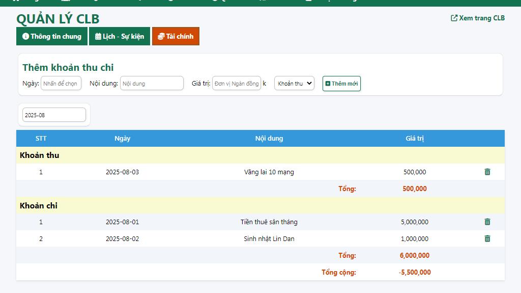The height and width of the screenshot is (293, 521).
Task: Open the Tài chính tab
Action: (176, 36)
